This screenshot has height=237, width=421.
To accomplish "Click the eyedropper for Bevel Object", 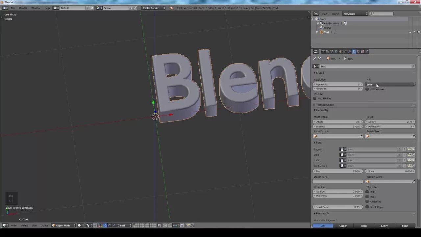I will (x=413, y=136).
